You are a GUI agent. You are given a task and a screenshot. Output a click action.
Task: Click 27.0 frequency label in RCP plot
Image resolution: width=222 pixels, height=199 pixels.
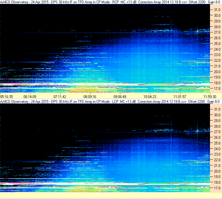pyautogui.click(x=217, y=32)
